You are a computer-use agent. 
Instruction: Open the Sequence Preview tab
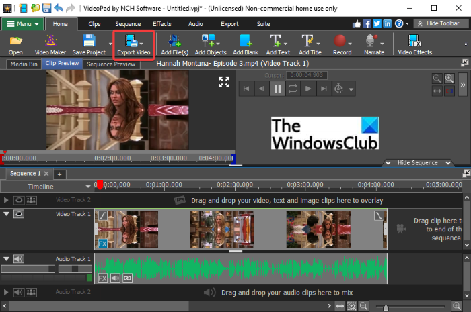point(111,64)
